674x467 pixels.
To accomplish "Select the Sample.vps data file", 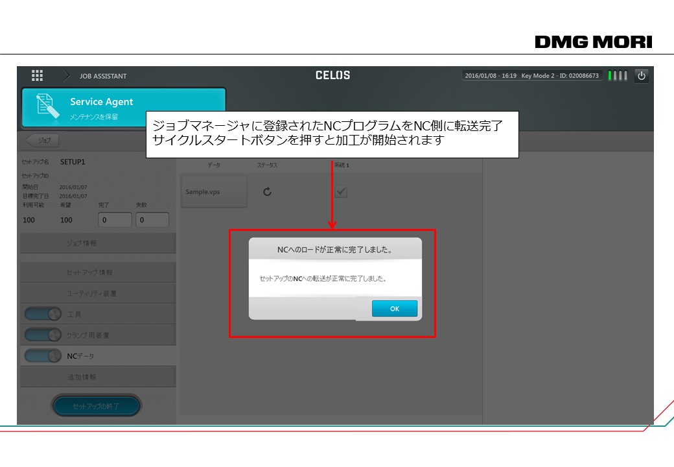I will point(214,192).
